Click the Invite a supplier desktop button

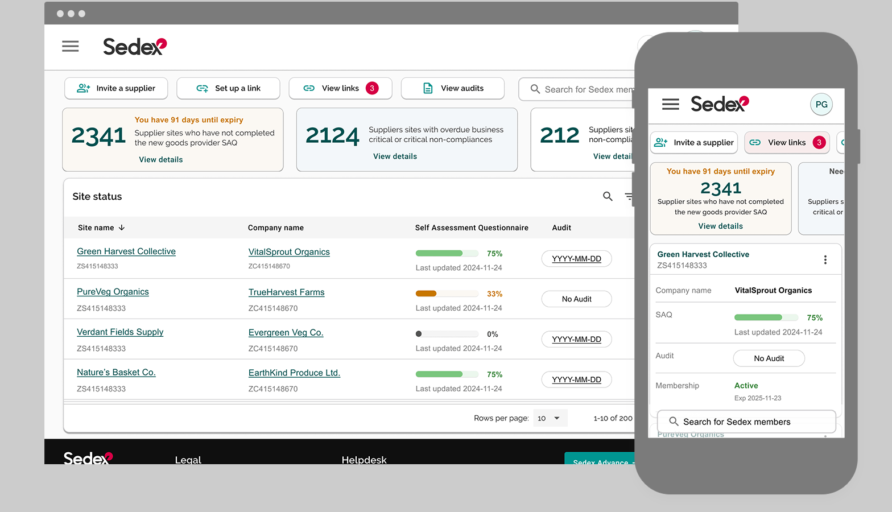116,88
